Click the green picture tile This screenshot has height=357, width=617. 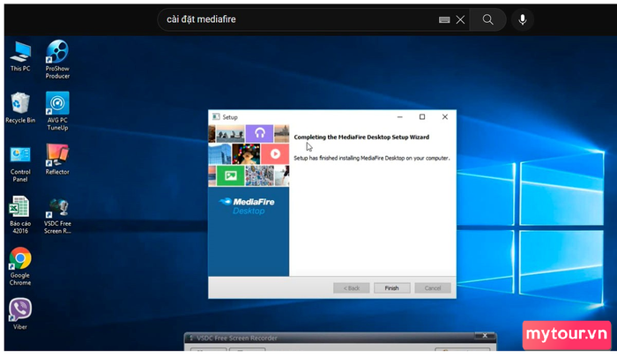click(x=230, y=175)
